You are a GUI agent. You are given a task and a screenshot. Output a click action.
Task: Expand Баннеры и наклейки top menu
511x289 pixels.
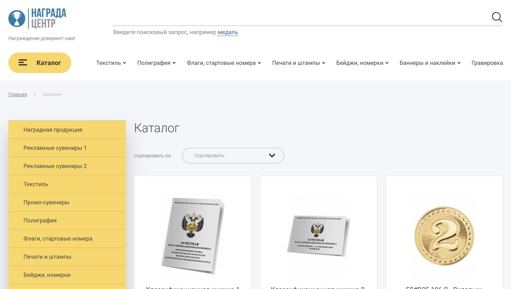(x=430, y=63)
